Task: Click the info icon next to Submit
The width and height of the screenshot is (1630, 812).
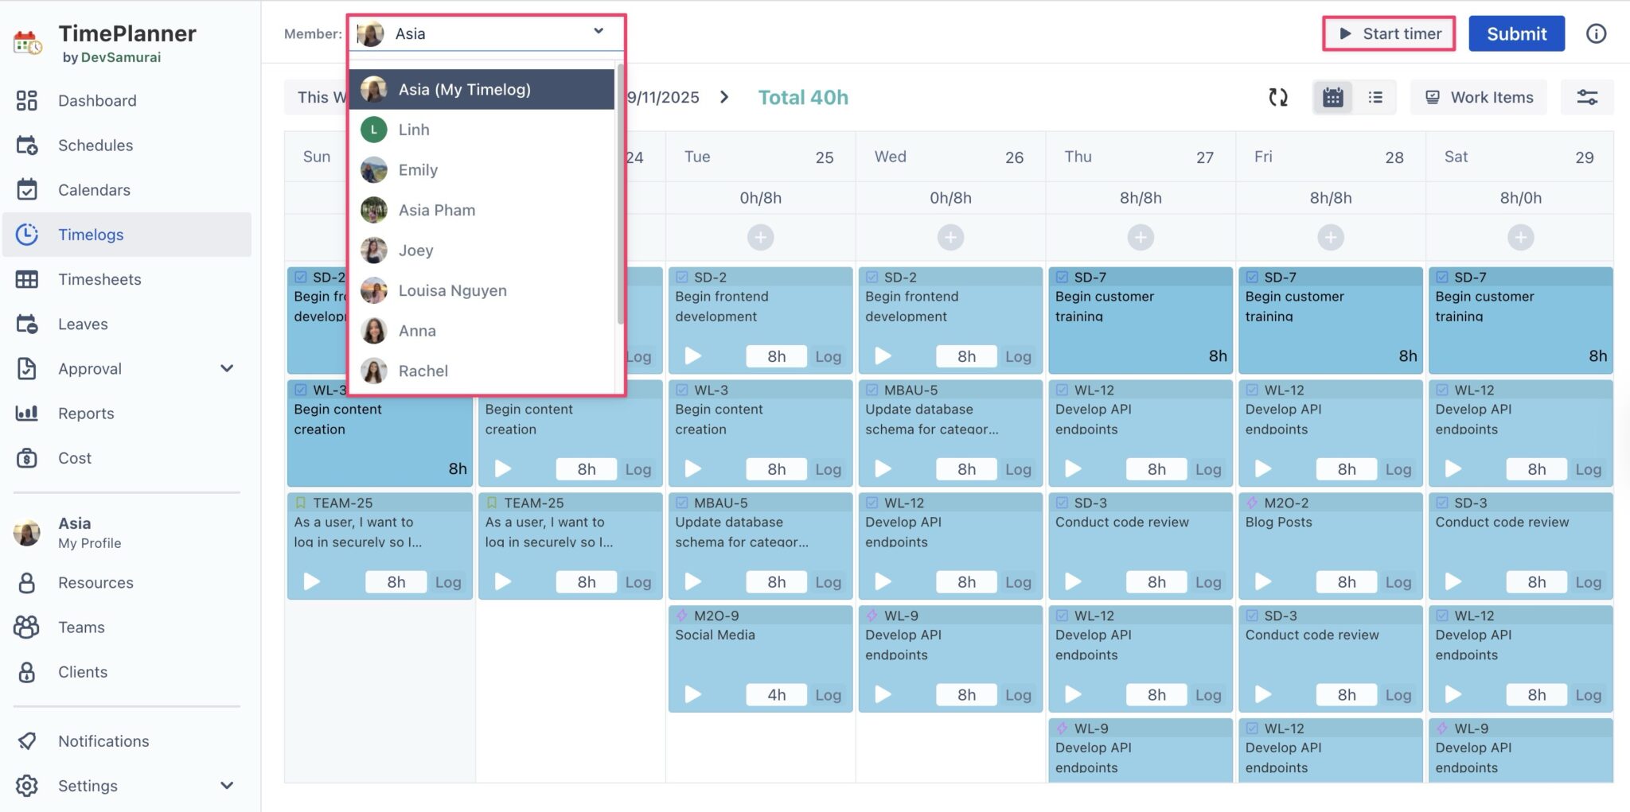Action: click(1596, 33)
